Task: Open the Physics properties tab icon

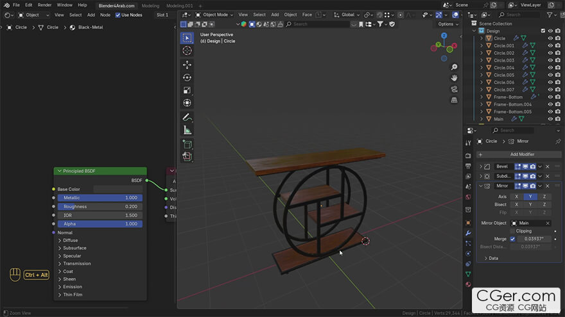Action: tap(468, 254)
